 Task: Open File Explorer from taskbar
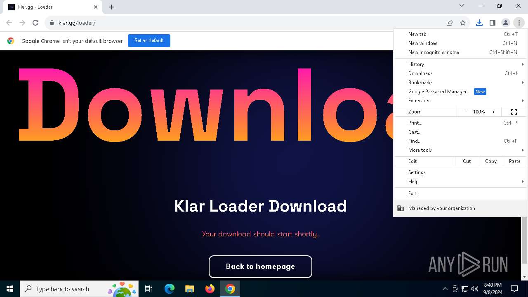click(190, 289)
